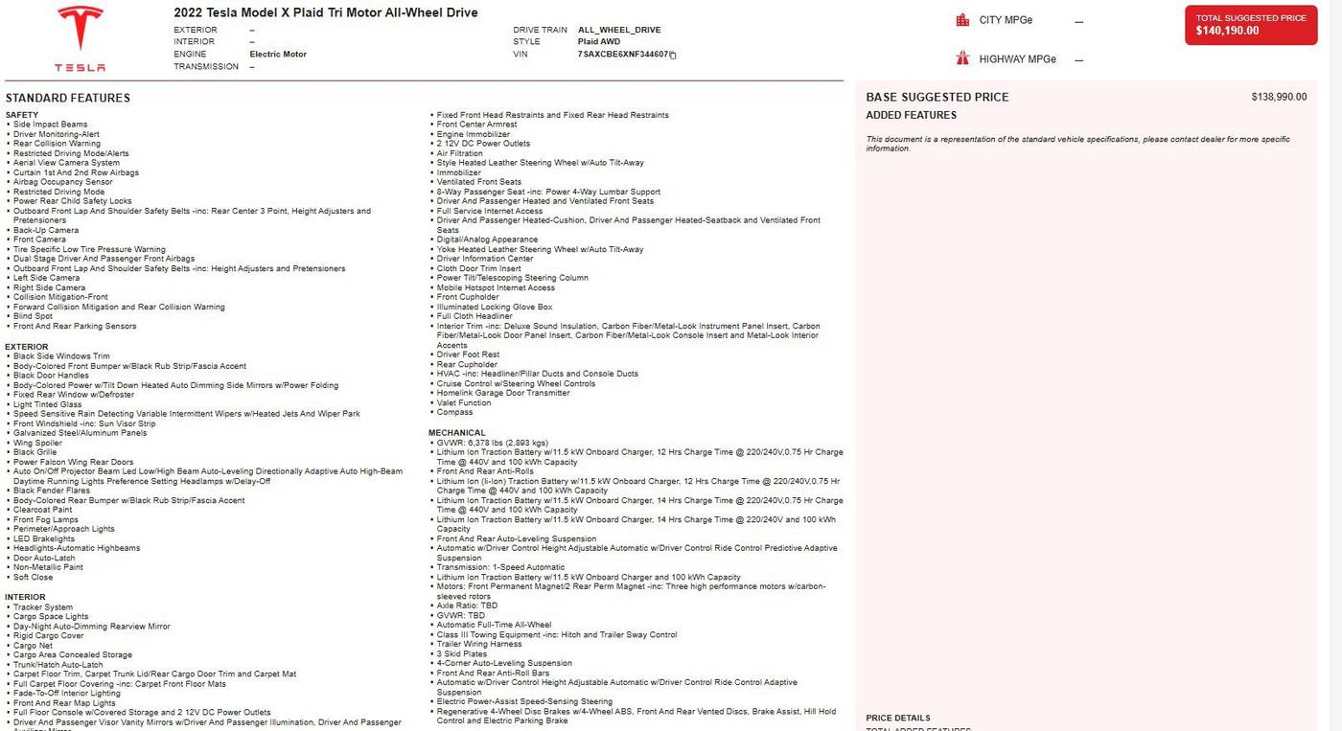Screen dimensions: 1342x731
Task: Click the "Air Filtration" feature
Action: 460,153
